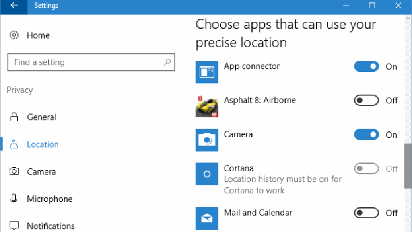
Task: Close the Settings window
Action: [x=398, y=5]
